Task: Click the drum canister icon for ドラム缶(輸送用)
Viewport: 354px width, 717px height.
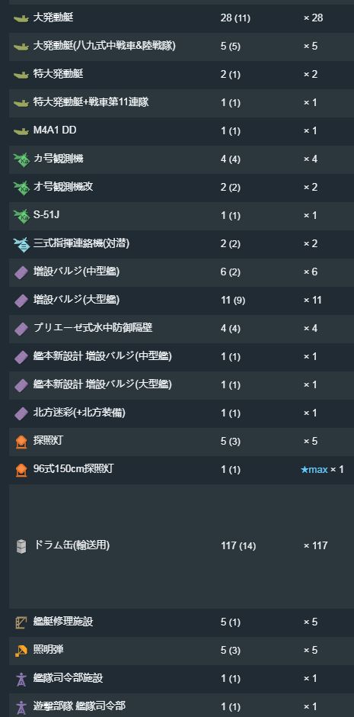Action: [x=21, y=546]
